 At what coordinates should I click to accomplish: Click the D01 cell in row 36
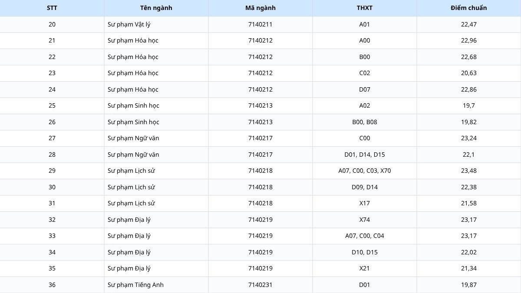click(365, 285)
